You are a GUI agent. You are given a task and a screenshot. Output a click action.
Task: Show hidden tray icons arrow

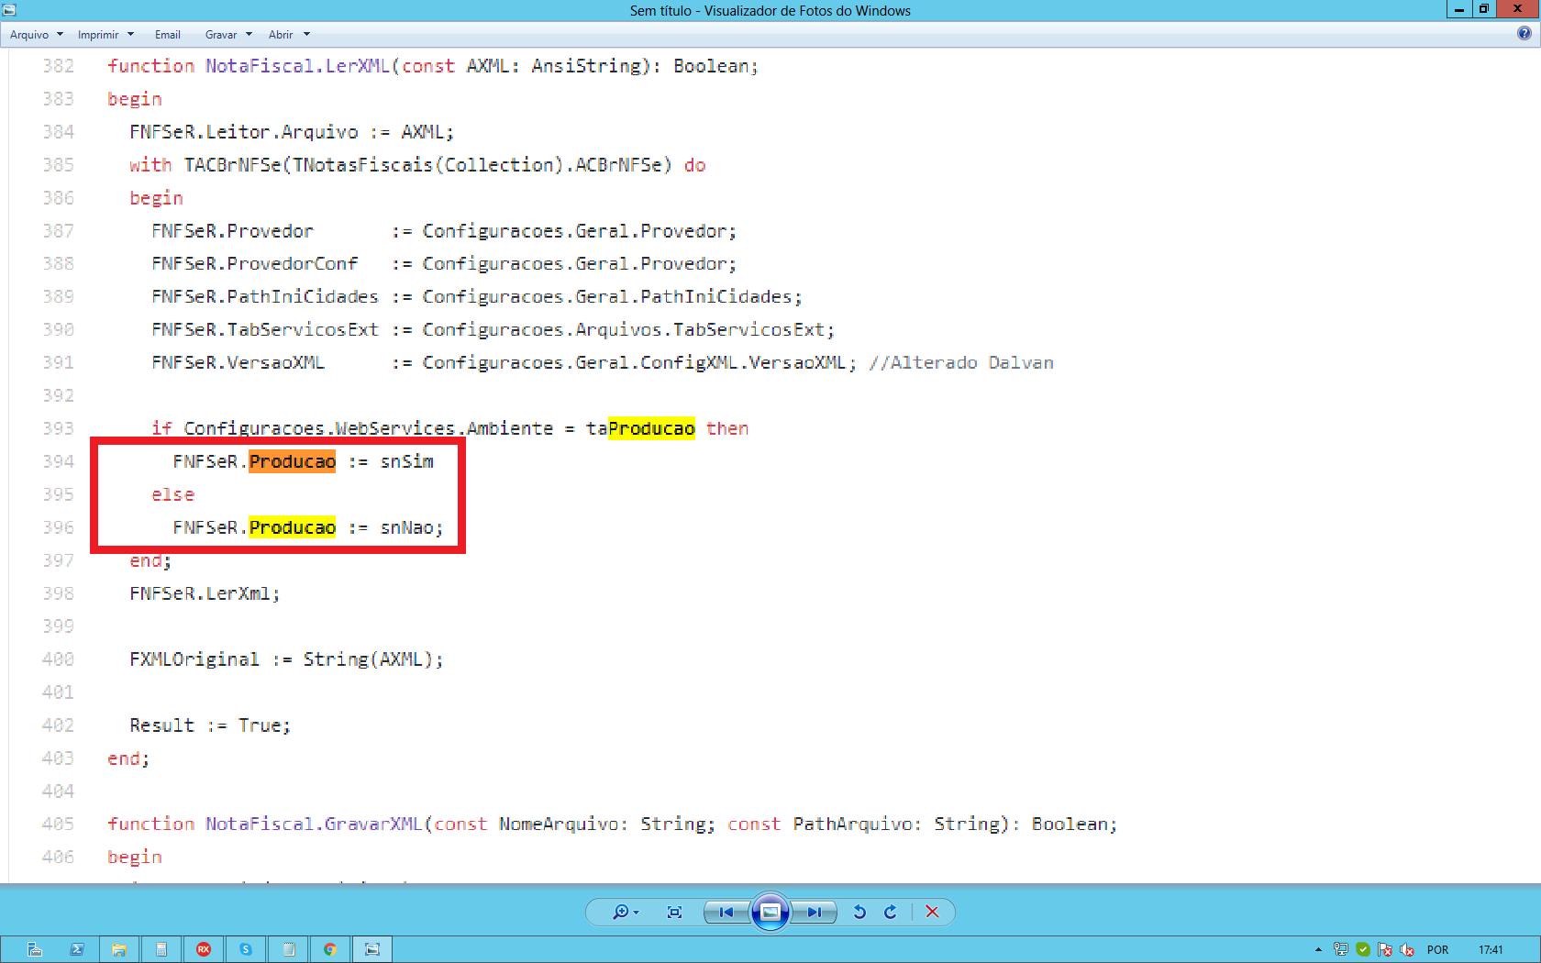click(x=1318, y=949)
